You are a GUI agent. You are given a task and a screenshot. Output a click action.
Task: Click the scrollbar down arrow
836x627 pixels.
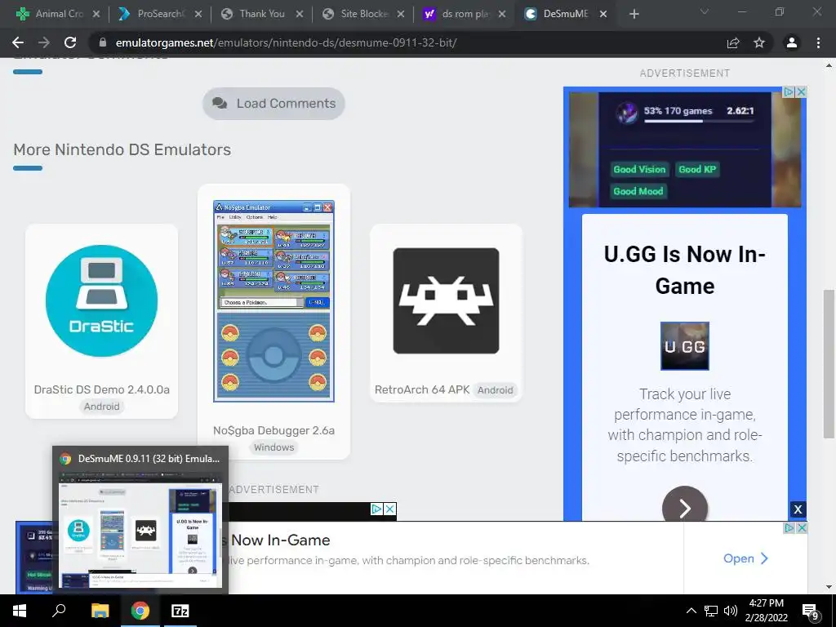[x=829, y=587]
